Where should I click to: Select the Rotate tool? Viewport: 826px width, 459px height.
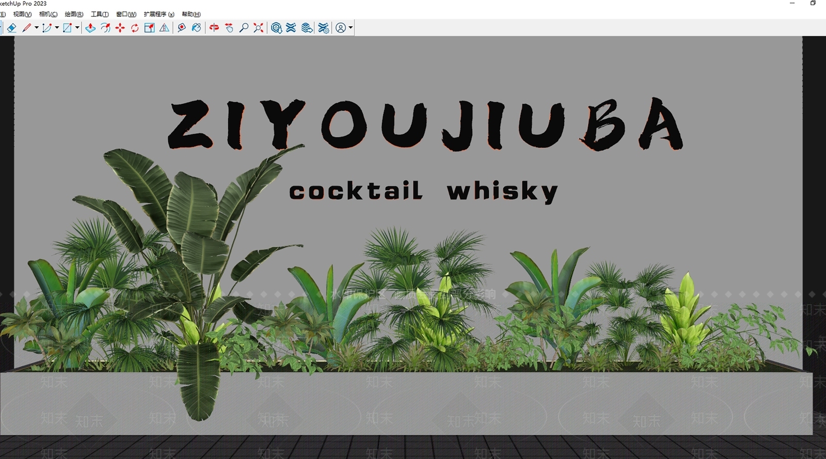tap(135, 28)
